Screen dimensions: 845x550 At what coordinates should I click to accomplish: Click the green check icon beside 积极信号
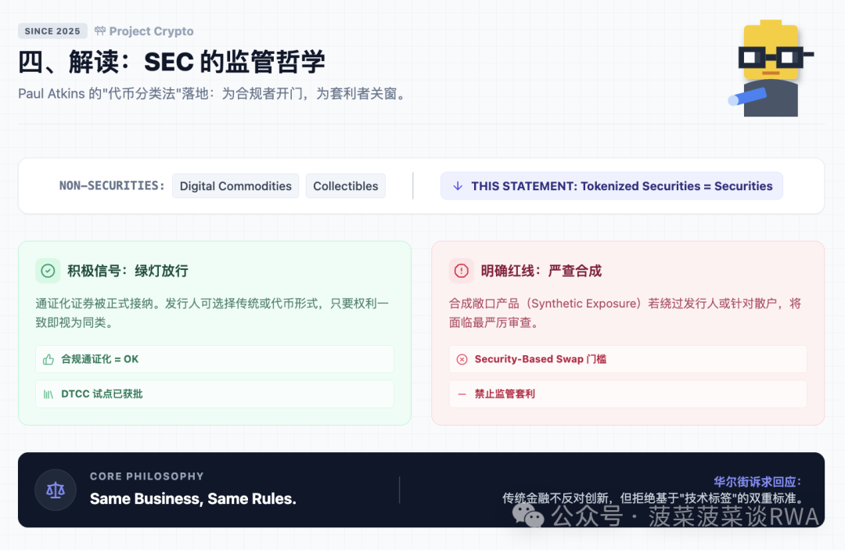click(x=48, y=270)
